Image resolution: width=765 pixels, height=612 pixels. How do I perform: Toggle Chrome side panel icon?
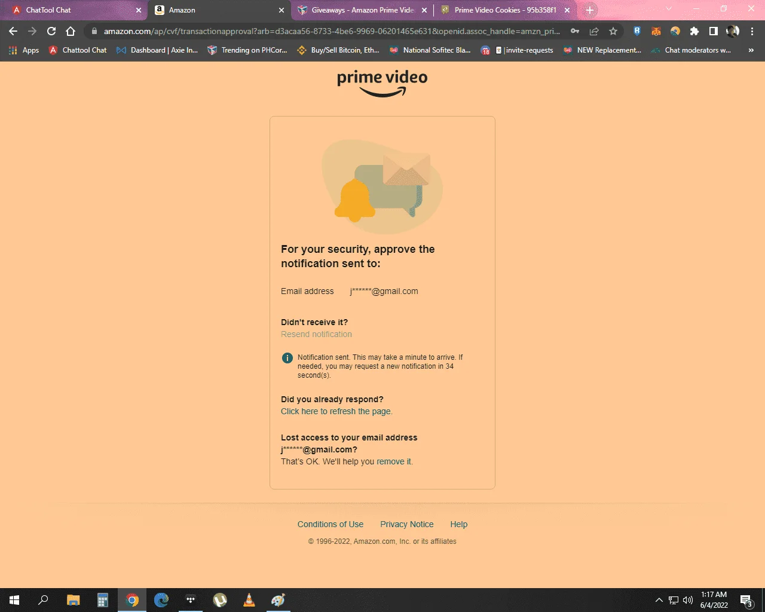714,31
